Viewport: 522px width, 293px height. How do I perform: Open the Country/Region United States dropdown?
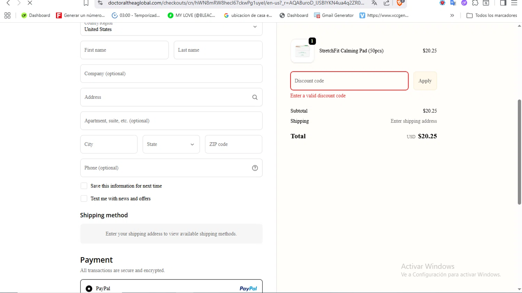[x=171, y=28]
